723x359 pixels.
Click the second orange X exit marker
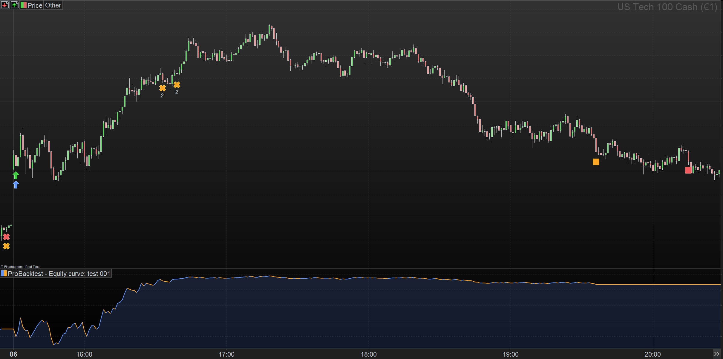[x=177, y=85]
